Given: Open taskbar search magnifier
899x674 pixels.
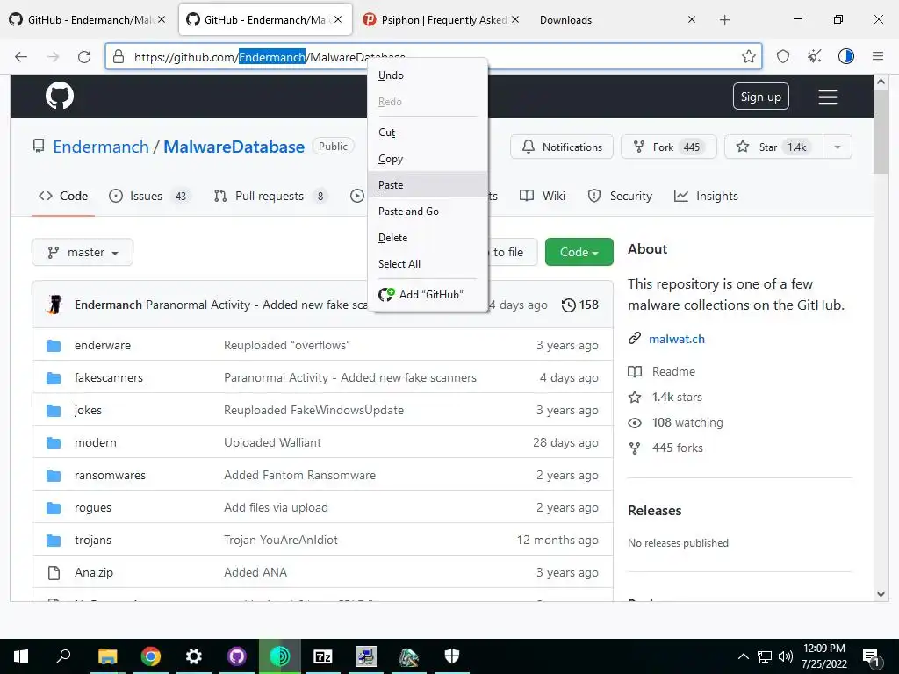Looking at the screenshot, I should pos(63,656).
